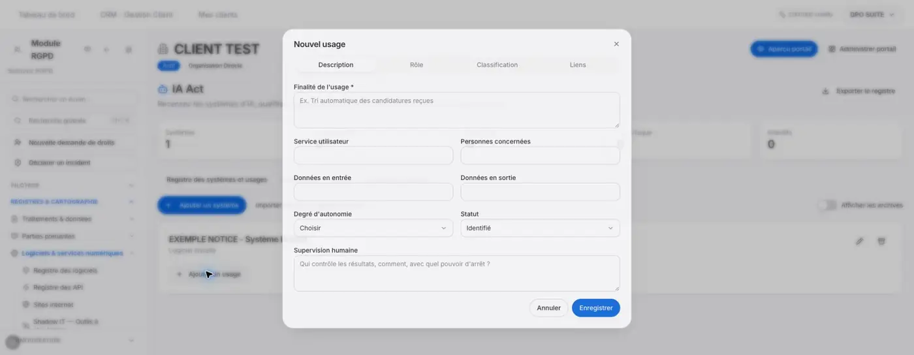
Task: Click the Module RGPD title
Action: (46, 50)
